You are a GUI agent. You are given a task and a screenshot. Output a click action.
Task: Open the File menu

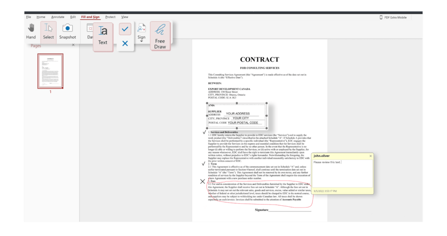tap(28, 17)
